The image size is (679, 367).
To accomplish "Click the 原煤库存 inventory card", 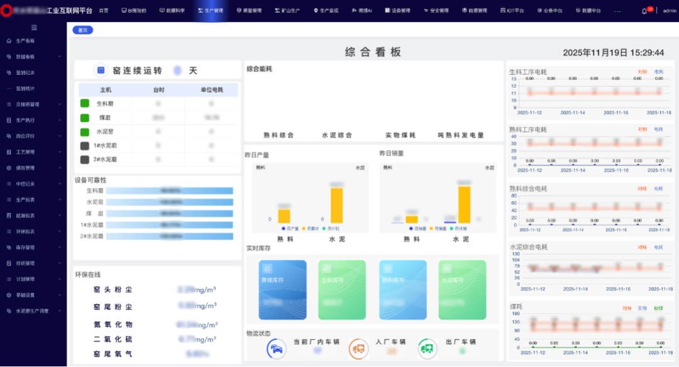I will click(x=282, y=290).
